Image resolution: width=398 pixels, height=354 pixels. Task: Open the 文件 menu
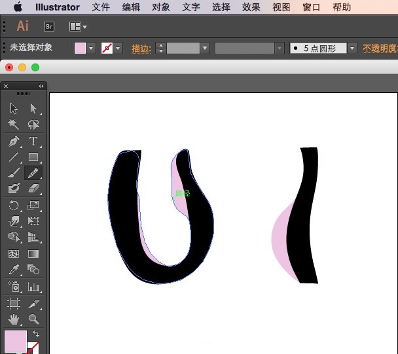(101, 7)
